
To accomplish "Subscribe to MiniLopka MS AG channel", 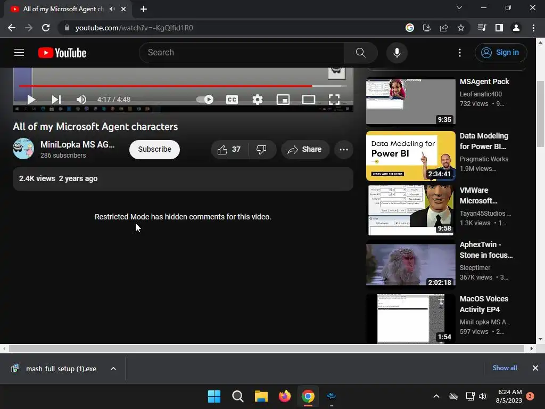I will click(x=154, y=149).
